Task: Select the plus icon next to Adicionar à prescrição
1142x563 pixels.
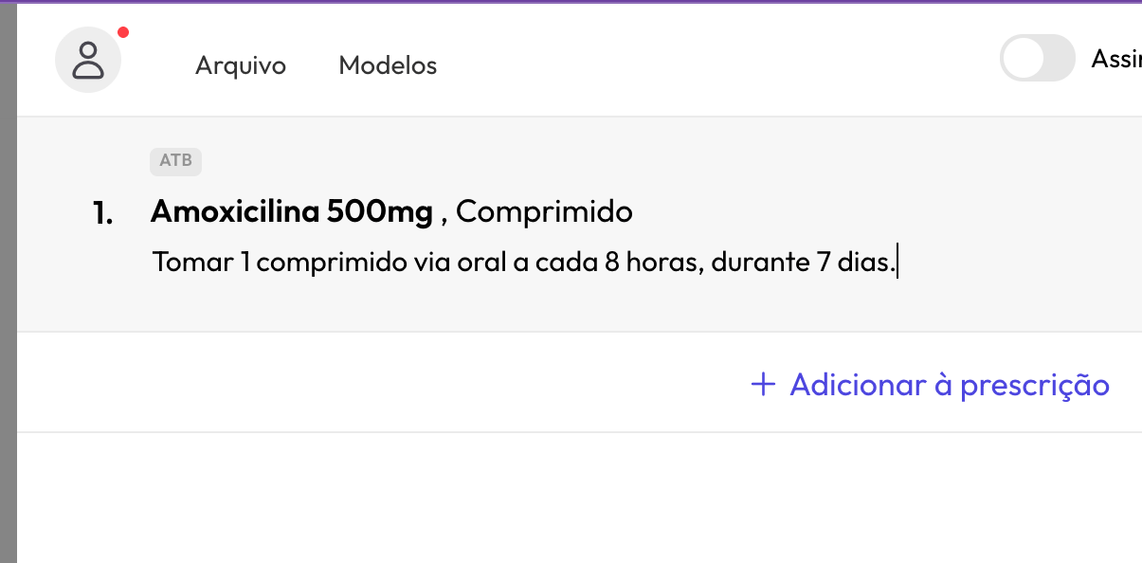Action: (x=763, y=385)
